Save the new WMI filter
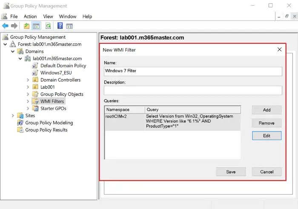 coord(231,172)
